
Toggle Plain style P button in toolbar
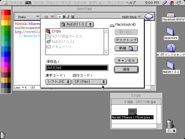pos(60,17)
